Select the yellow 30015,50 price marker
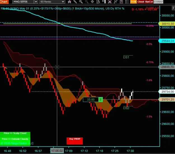The image size is (175, 154). [x=167, y=24]
